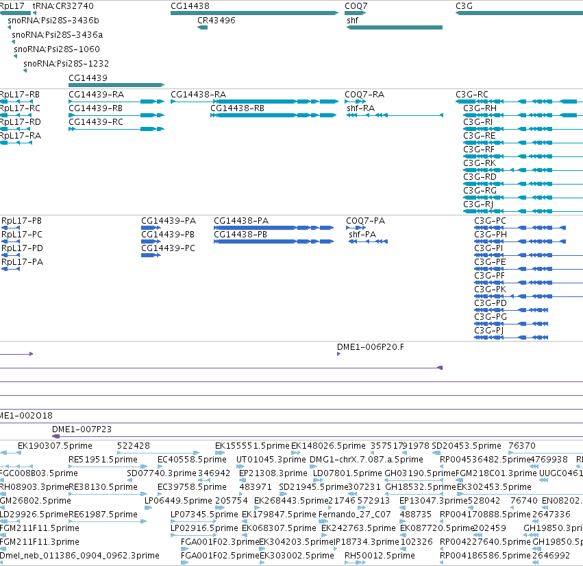Click the RH50012.5prime EST label
Image resolution: width=583 pixels, height=566 pixels.
click(x=380, y=556)
